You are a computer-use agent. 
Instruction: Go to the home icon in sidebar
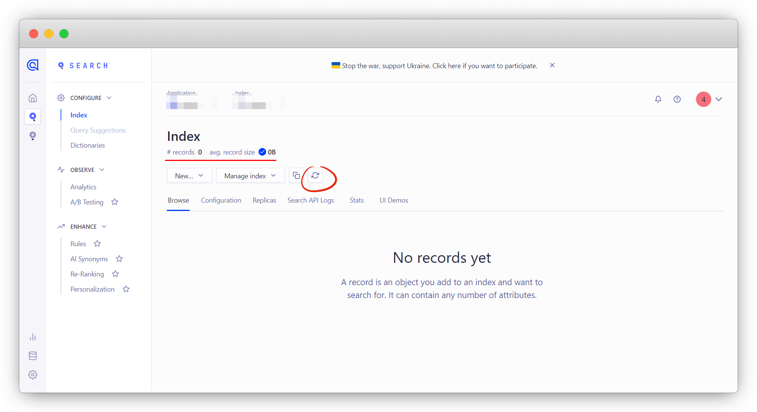(33, 98)
